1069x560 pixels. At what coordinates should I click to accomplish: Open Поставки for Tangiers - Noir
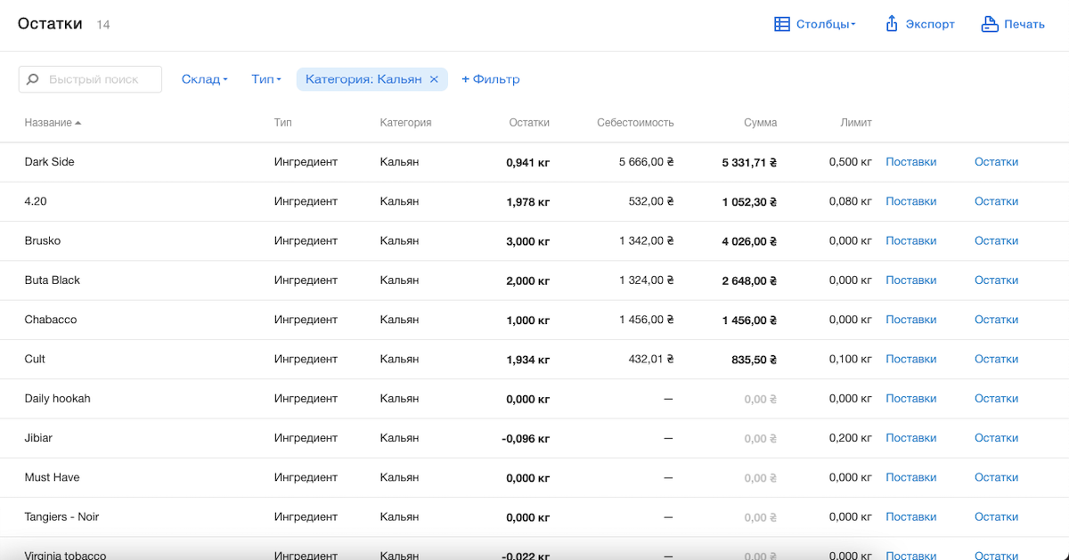pos(911,516)
